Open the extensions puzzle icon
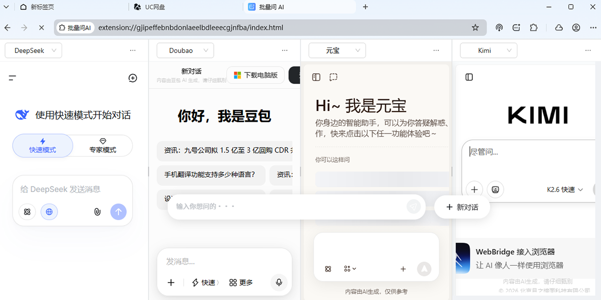 click(533, 27)
